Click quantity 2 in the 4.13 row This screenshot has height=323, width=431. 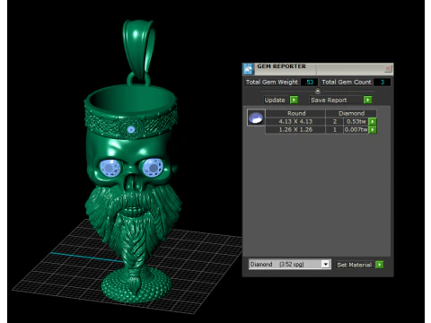pos(335,121)
